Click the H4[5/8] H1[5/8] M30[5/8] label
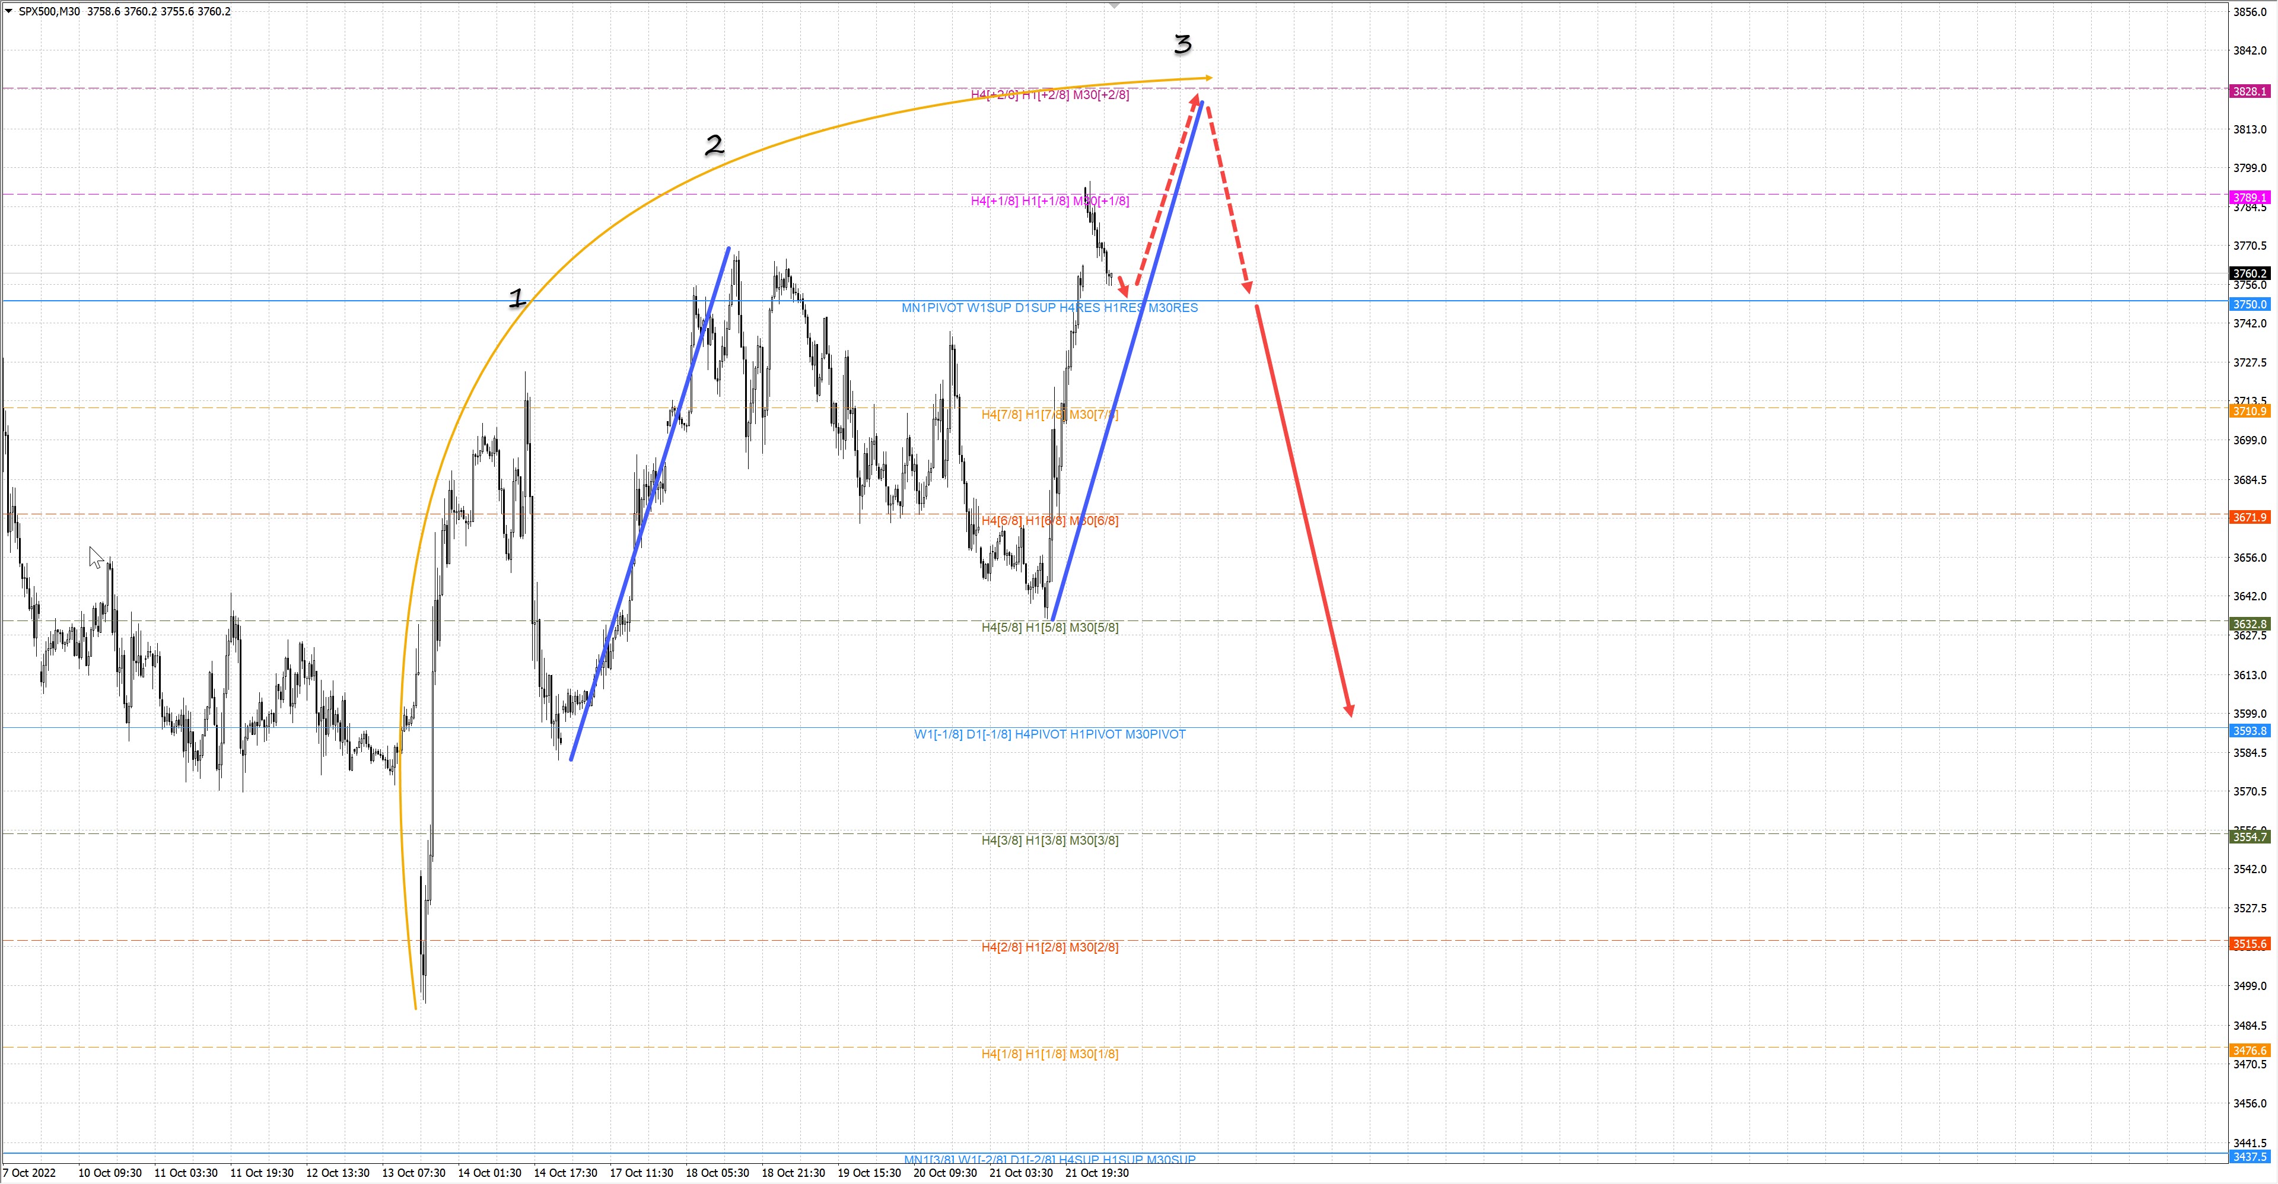The image size is (2278, 1184). 1049,628
